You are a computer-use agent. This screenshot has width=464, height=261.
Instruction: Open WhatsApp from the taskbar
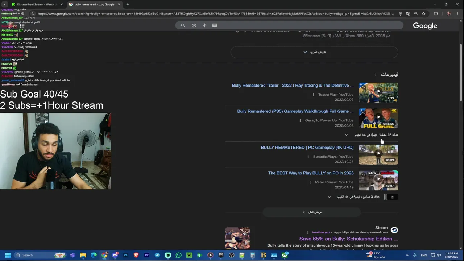tap(178, 255)
